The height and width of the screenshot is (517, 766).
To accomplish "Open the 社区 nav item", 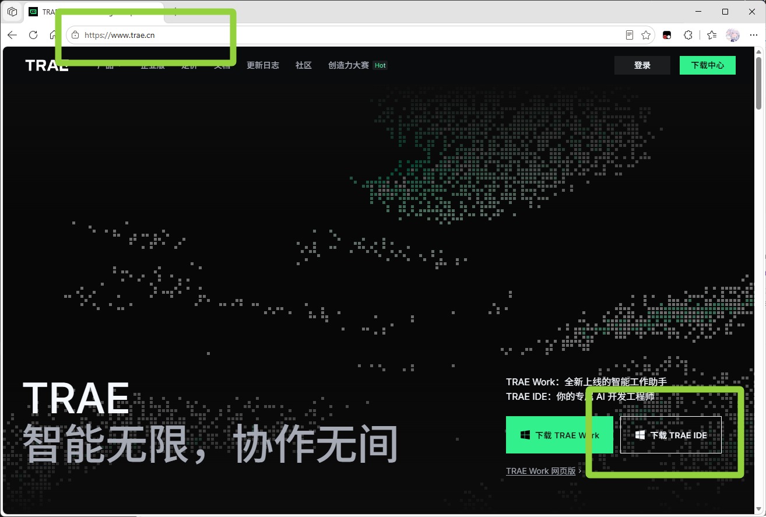I will click(x=304, y=65).
